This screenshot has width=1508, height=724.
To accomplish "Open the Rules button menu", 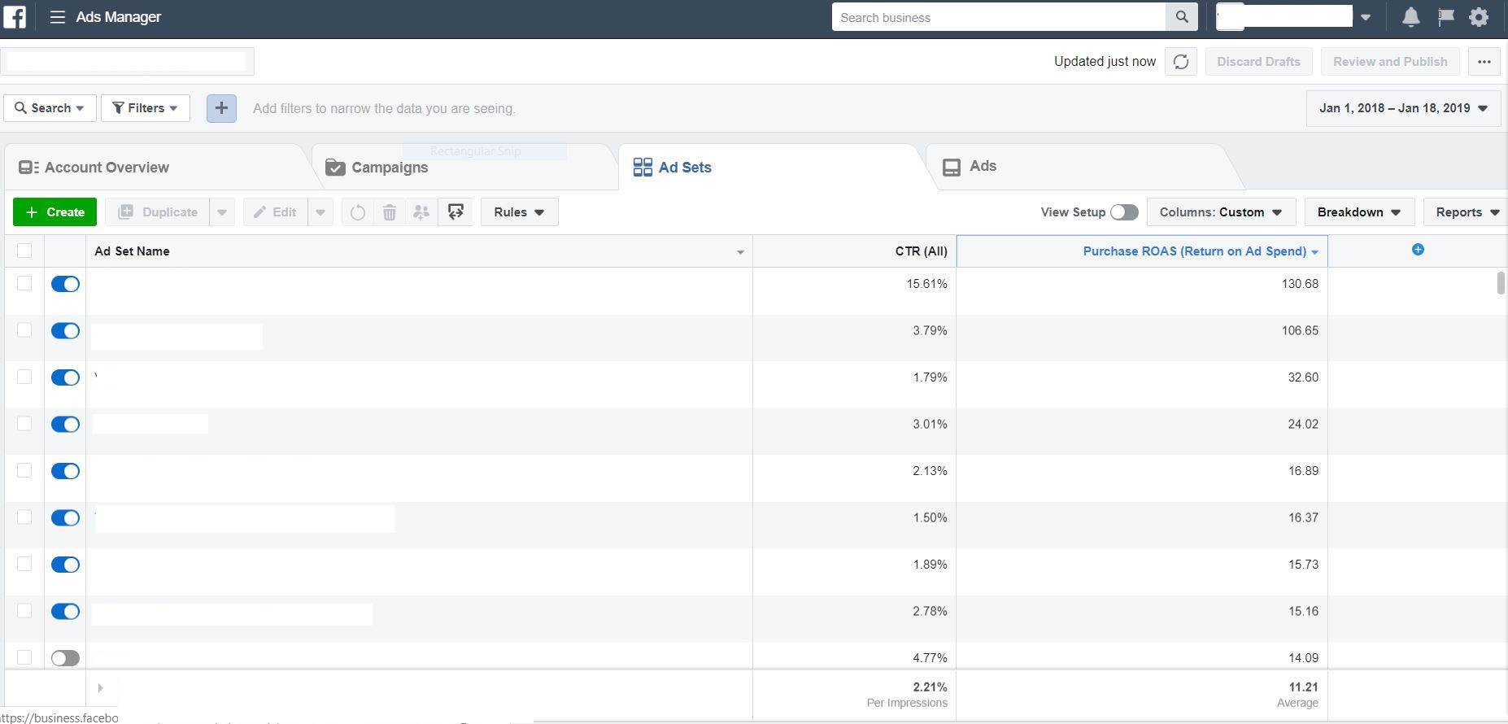I will pos(519,212).
